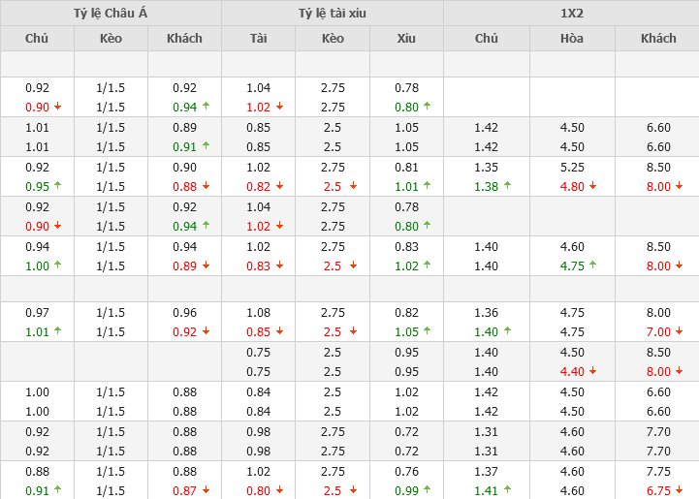The image size is (699, 499).
Task: Click the Tài column header
Action: click(258, 39)
